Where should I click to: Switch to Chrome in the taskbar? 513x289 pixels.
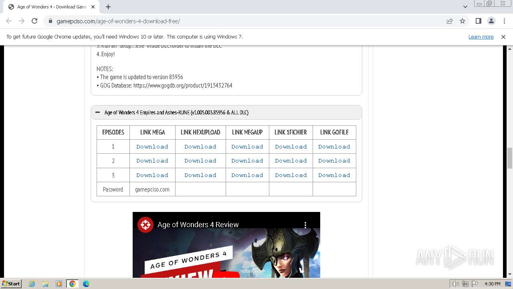(72, 284)
